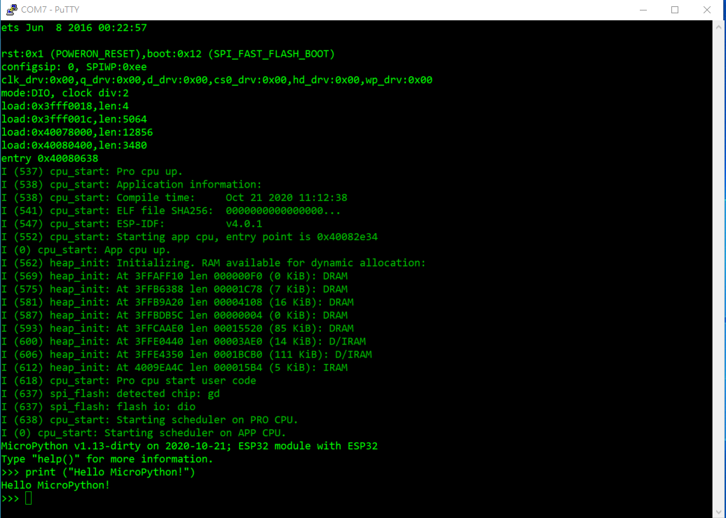The width and height of the screenshot is (726, 518).
Task: Click the terminal vertical scrollbar track
Action: tap(718, 268)
